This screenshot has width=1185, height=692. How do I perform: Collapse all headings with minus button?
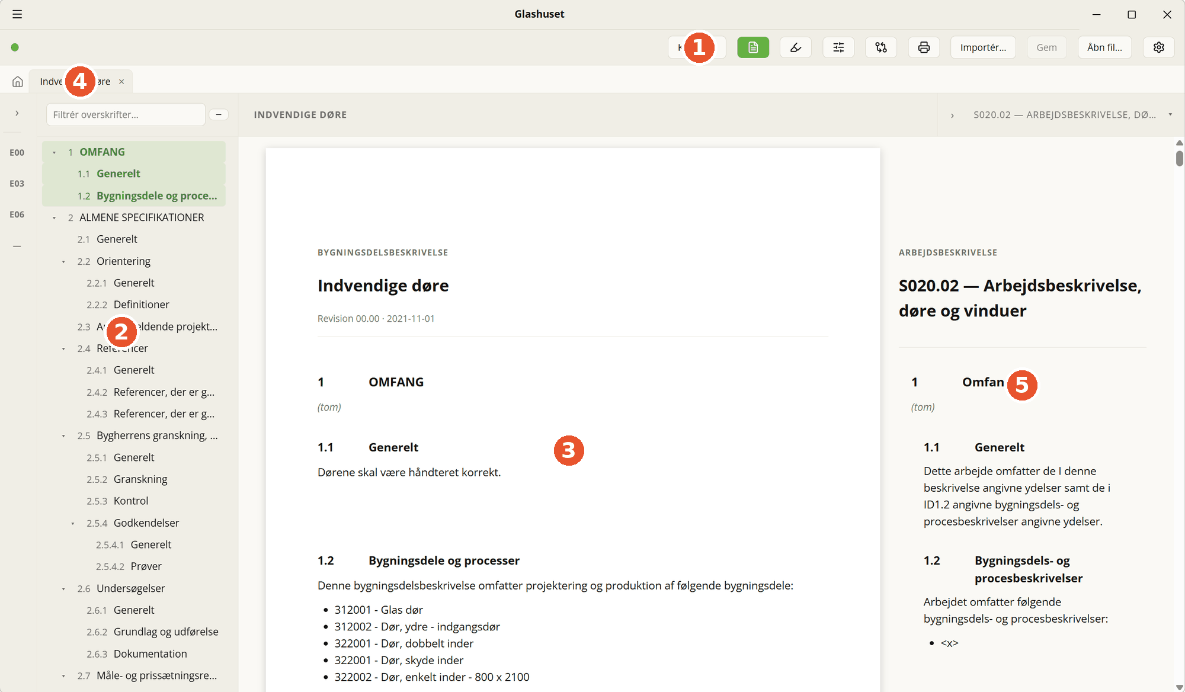pyautogui.click(x=219, y=114)
